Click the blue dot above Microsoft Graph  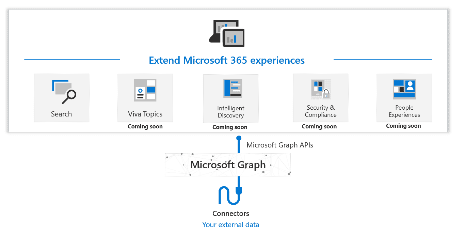point(239,138)
